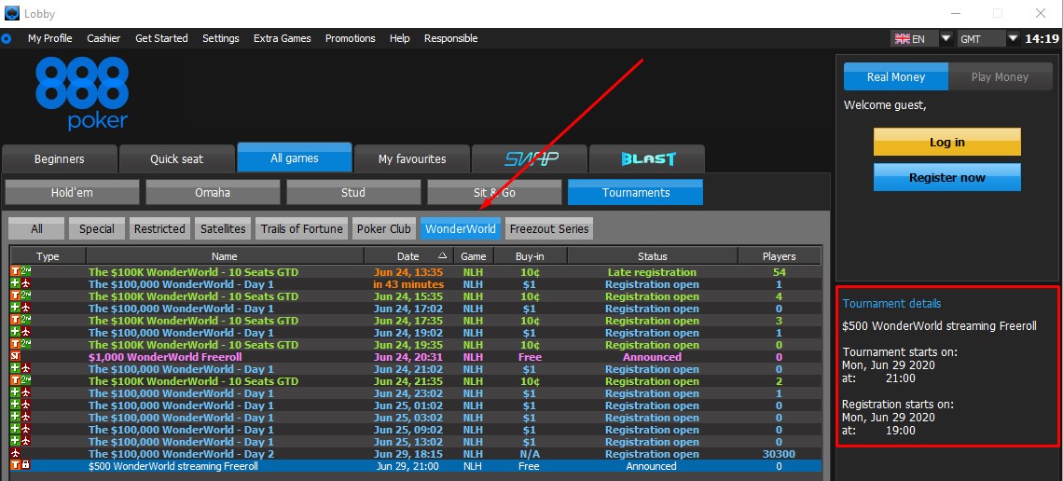Viewport: 1063px width, 481px height.
Task: Sort by the Game column header
Action: click(x=473, y=256)
